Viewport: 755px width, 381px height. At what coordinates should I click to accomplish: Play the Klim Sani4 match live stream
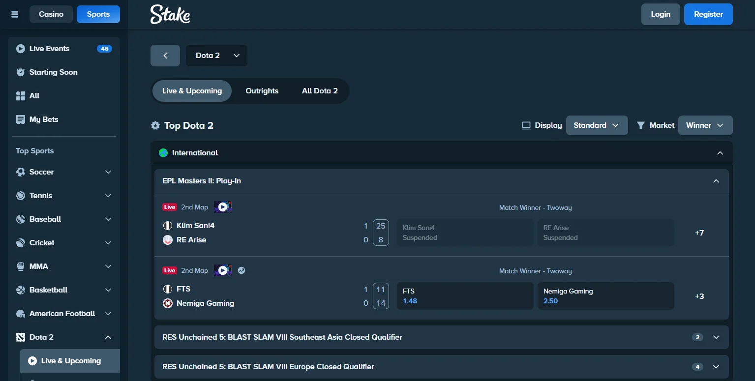pos(223,207)
